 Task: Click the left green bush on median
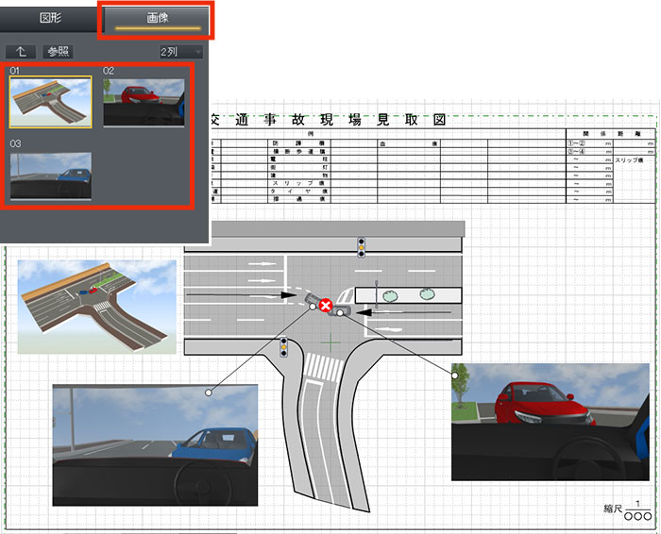tap(396, 294)
